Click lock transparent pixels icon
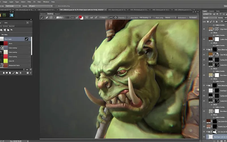Viewport: 227px width, 142px height. pyautogui.click(x=208, y=22)
